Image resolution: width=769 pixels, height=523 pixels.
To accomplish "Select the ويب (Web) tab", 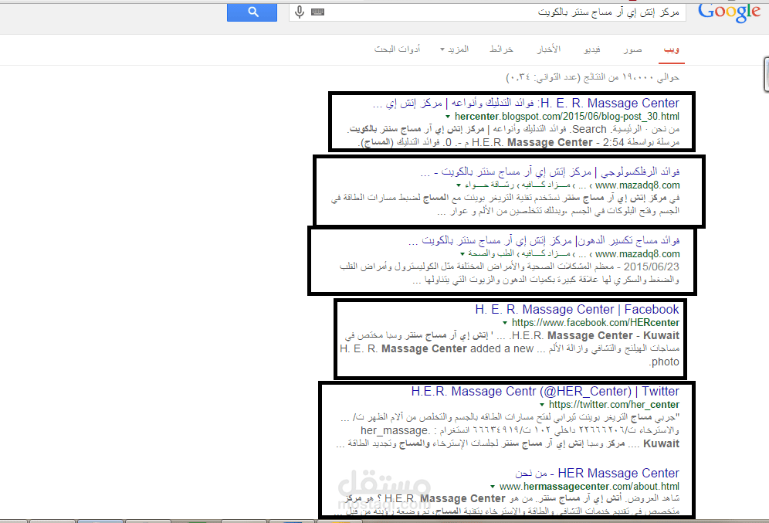I will (x=672, y=49).
